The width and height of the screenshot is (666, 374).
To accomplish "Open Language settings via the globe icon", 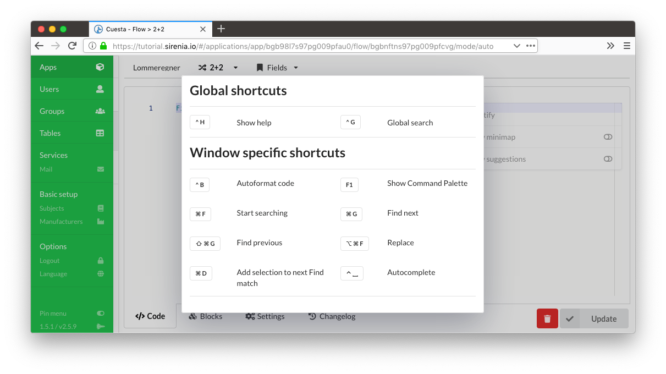I will pos(101,273).
